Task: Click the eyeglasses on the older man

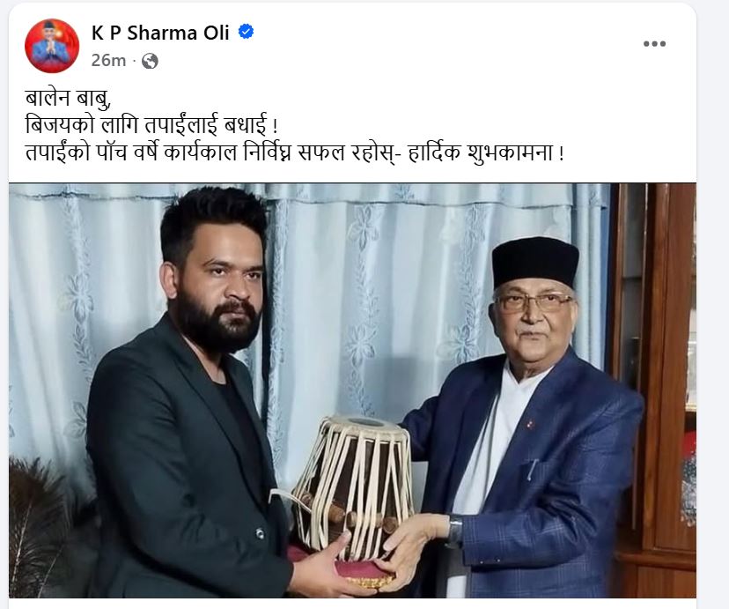Action: click(534, 303)
